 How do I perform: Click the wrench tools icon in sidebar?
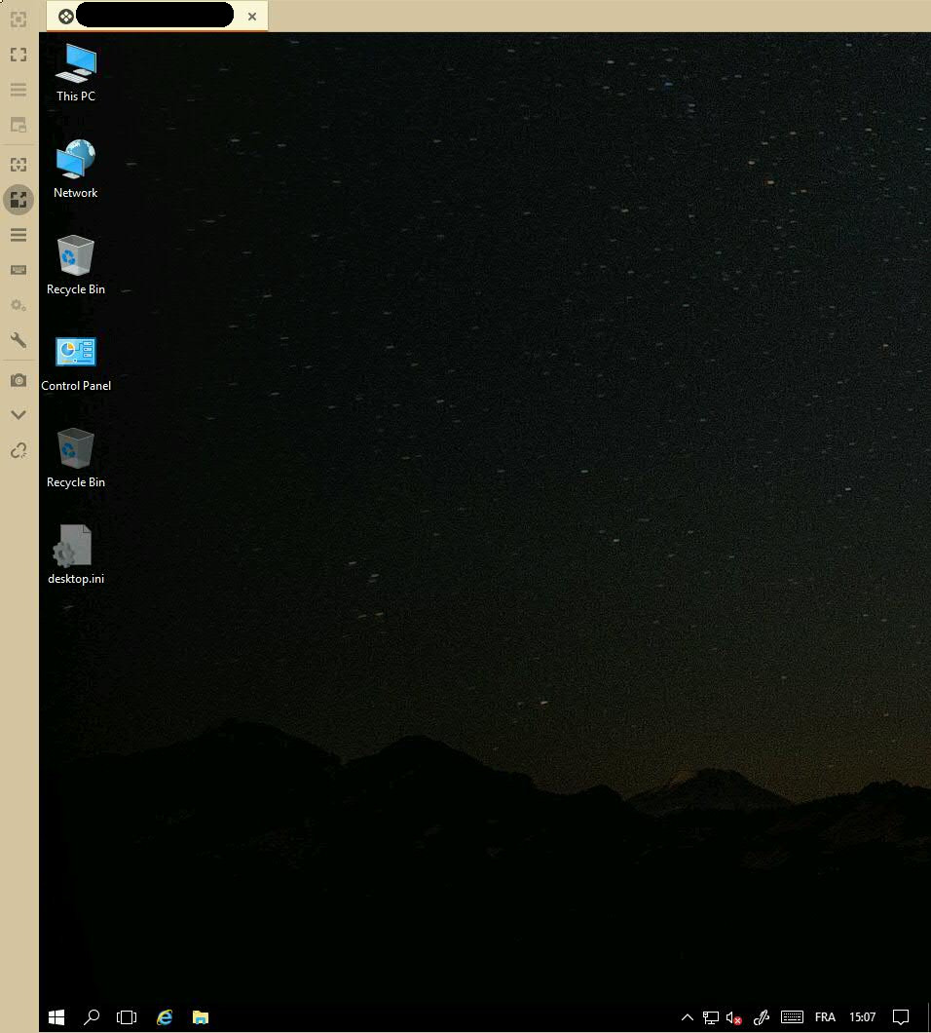(18, 340)
